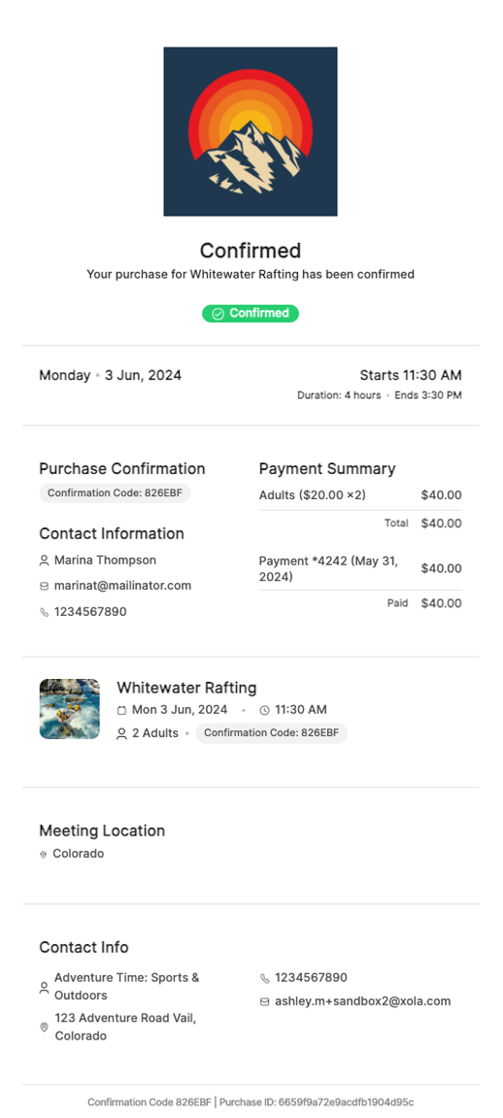Click the green Confirmed status badge

(251, 313)
